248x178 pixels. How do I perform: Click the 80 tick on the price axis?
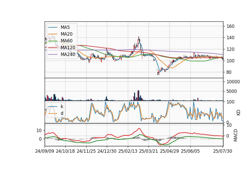pos(229,72)
